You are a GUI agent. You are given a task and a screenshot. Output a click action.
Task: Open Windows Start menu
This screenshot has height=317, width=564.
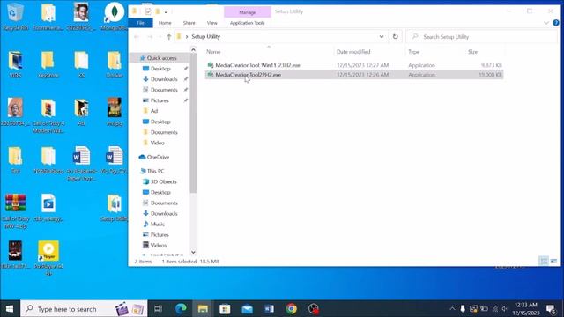[10, 309]
